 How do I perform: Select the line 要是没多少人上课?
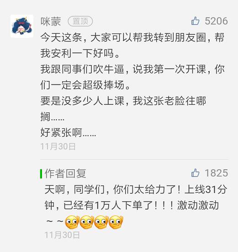point(123,101)
